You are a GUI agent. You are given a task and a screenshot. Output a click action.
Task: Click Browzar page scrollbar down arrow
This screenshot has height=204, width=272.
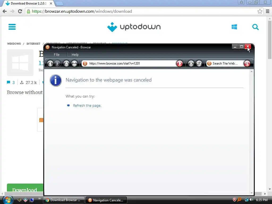point(252,193)
